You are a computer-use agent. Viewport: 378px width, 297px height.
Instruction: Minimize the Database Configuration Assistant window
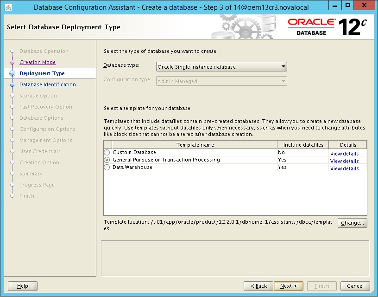point(335,6)
